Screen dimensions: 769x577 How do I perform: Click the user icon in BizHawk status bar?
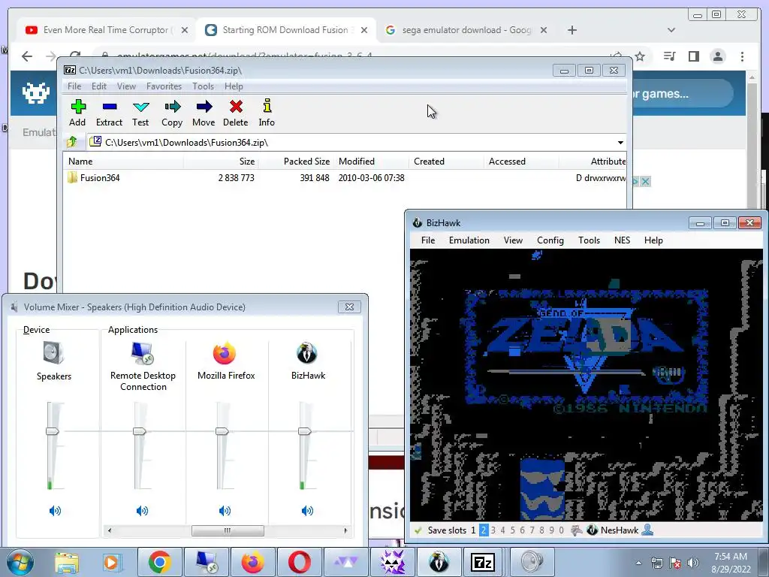tap(647, 530)
